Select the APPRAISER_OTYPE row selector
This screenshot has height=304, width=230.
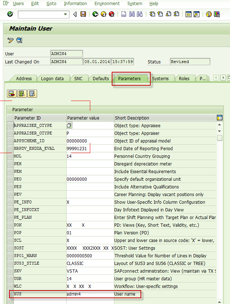point(10,133)
